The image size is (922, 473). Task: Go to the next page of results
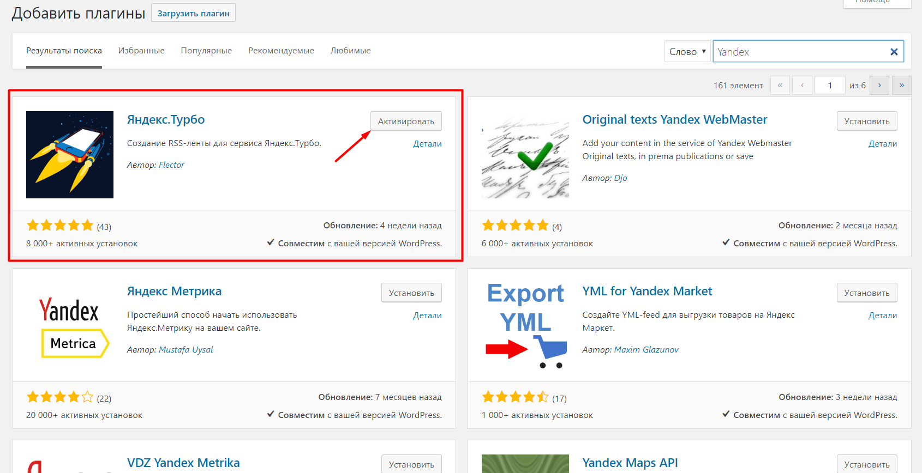coord(879,85)
